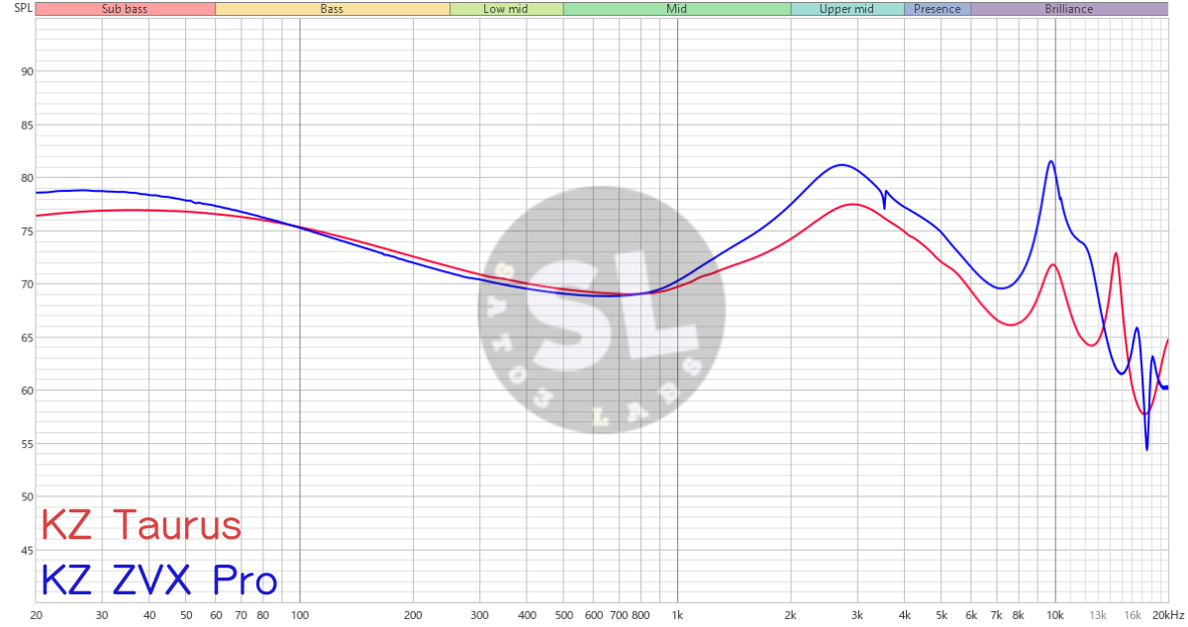Select the 100 Hz frequency axis label

pyautogui.click(x=300, y=614)
